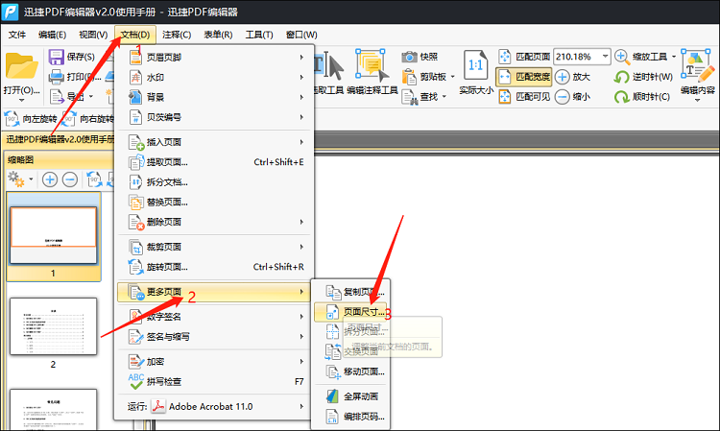Viewport: 720px width, 431px height.
Task: Click the 实际大小 1:1 icon
Action: (x=475, y=66)
